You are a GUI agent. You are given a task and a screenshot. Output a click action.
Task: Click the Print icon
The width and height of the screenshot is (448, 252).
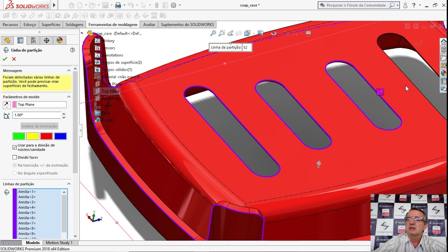(x=118, y=5)
